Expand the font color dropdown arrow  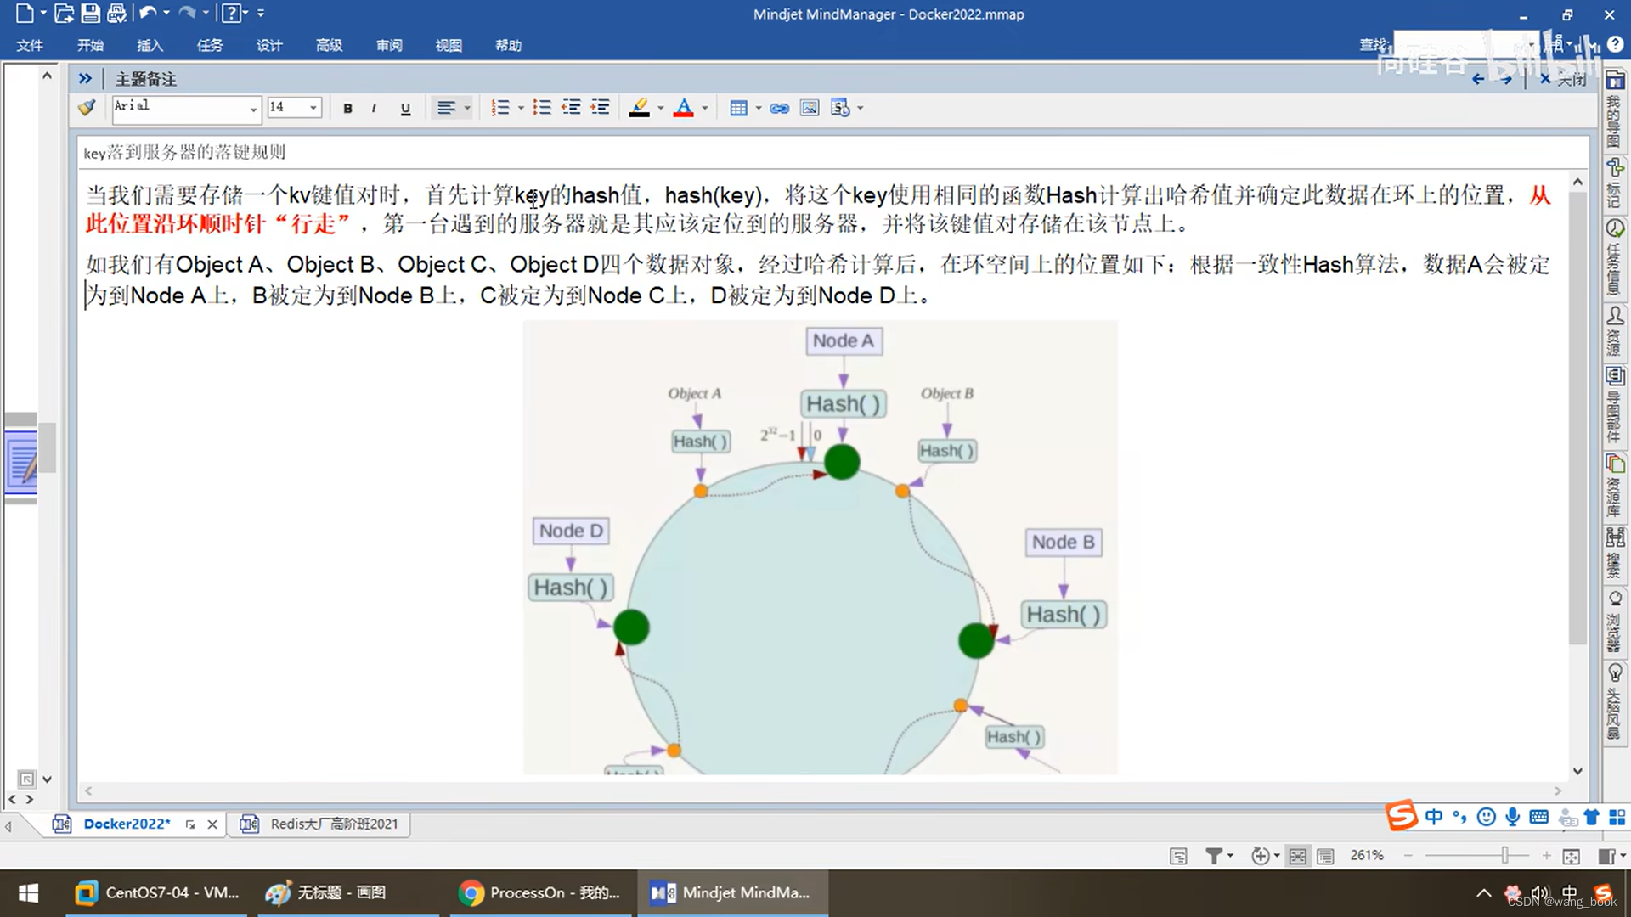tap(705, 108)
